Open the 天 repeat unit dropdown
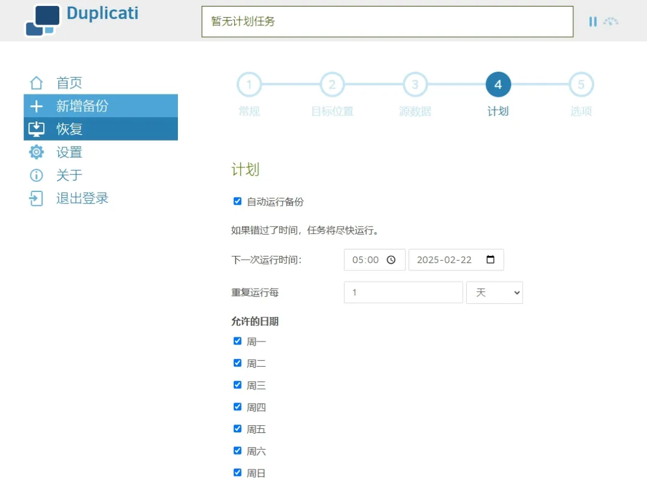 tap(494, 292)
